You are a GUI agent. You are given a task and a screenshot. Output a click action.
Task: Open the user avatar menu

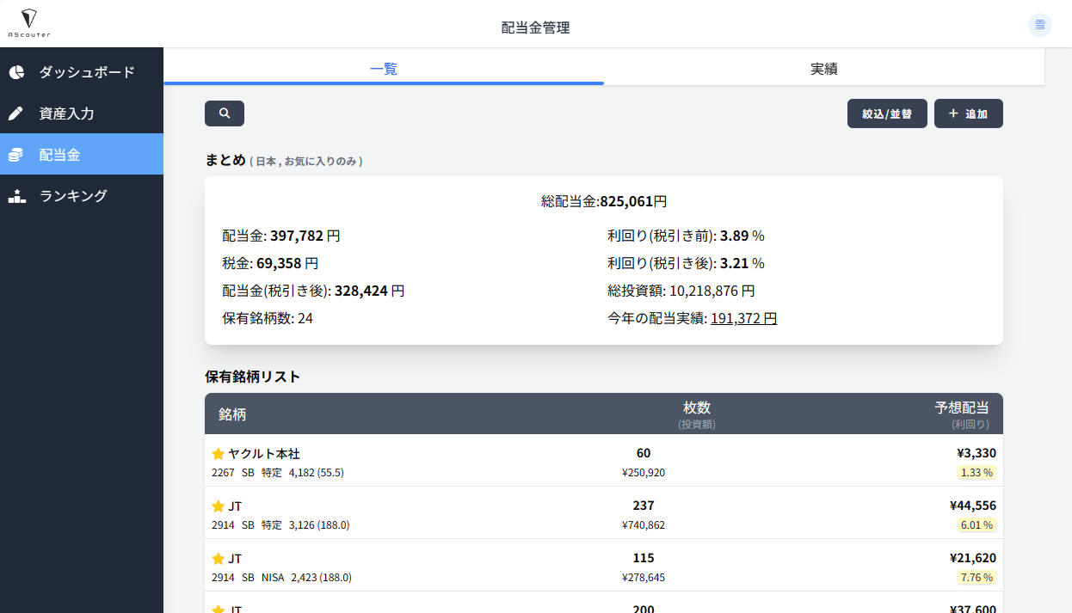(x=1040, y=25)
